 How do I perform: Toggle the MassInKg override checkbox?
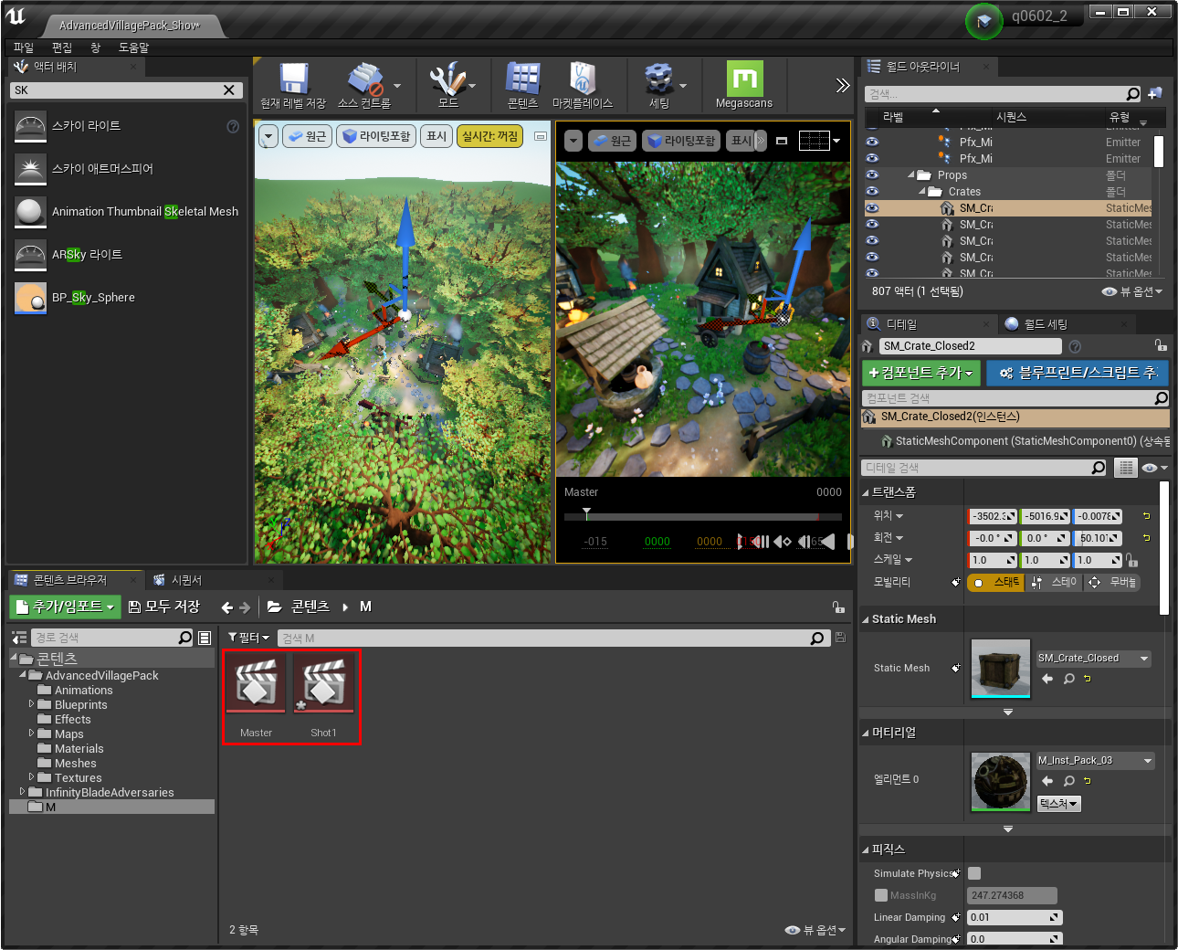881,895
